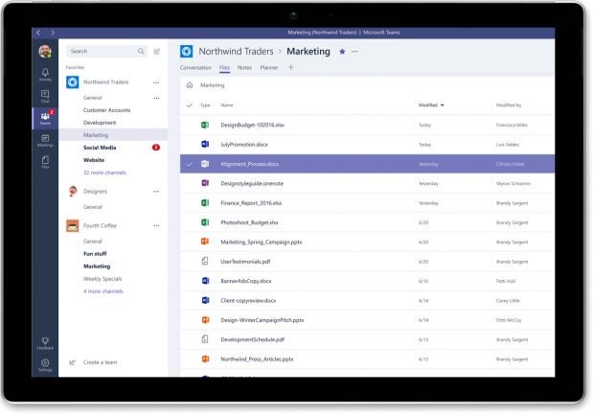This screenshot has height=418, width=594.
Task: Click the PDF icon for UserTestimonials.pdf
Action: click(x=205, y=261)
